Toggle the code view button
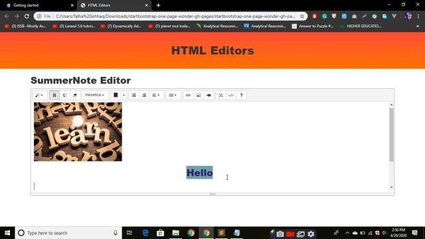Image resolution: width=425 pixels, height=239 pixels. 231,95
